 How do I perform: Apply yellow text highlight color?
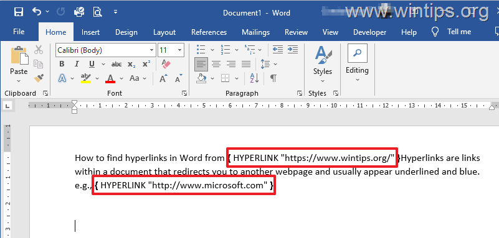click(x=86, y=78)
